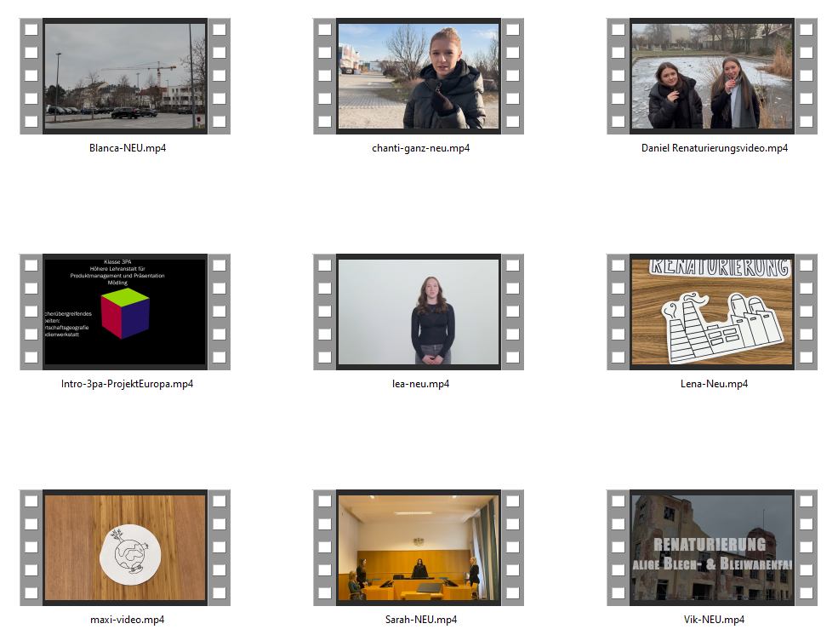Select the Intro-3pa-ProjektEuropa.mp4 name text

127,384
